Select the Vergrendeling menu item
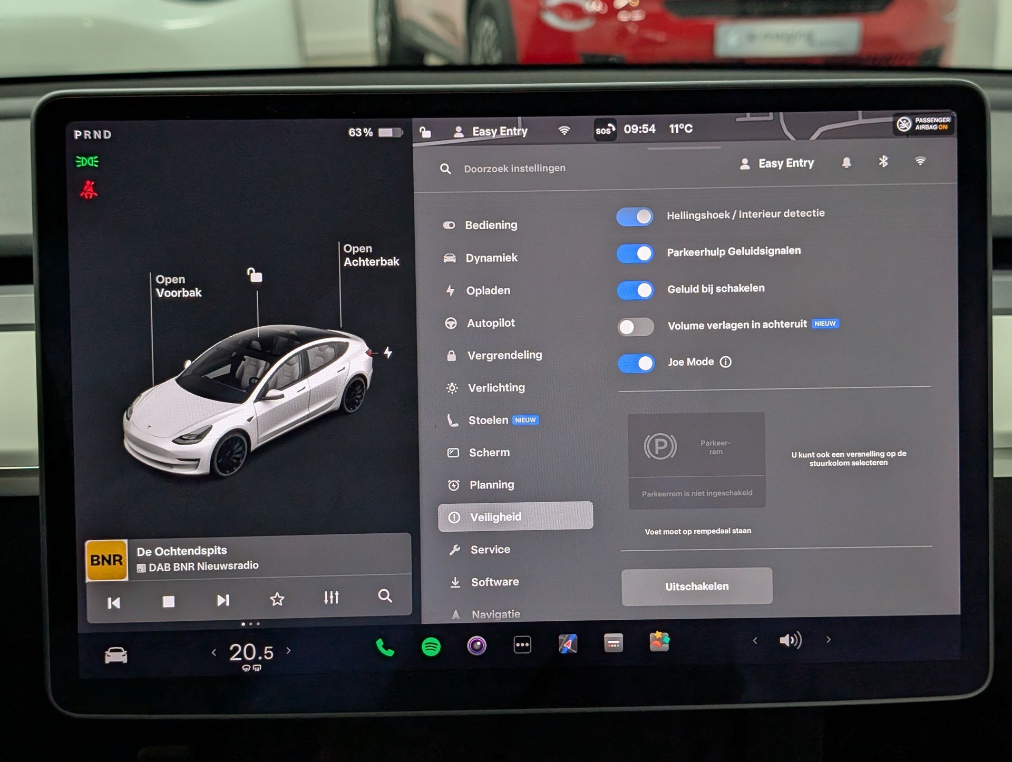1012x762 pixels. [504, 355]
